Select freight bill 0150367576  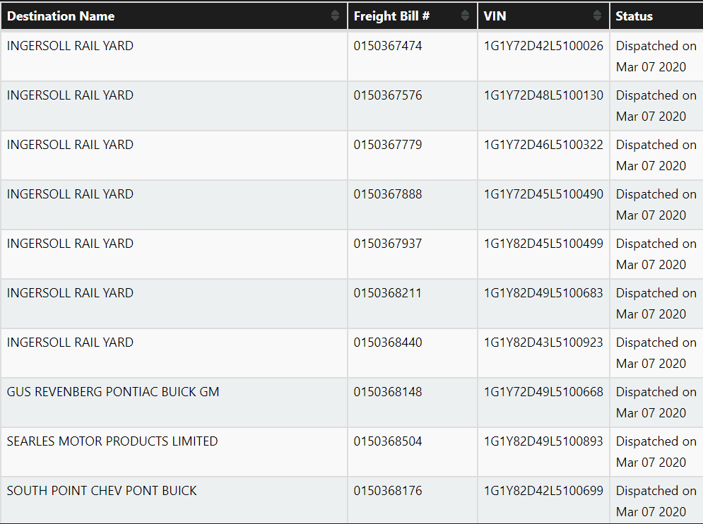[388, 95]
